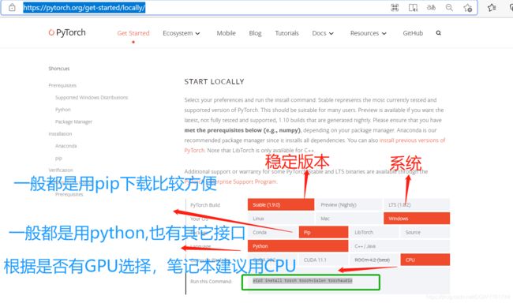Jump to Supported Windows Distributions section
The width and height of the screenshot is (513, 303).
click(x=92, y=98)
